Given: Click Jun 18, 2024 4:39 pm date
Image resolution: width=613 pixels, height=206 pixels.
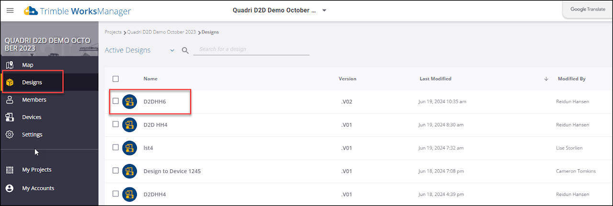Looking at the screenshot, I should [441, 194].
